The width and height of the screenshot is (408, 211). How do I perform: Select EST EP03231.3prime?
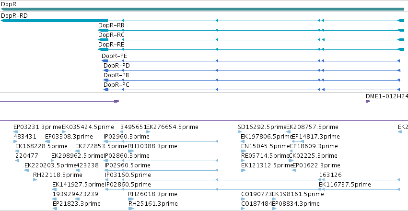coord(37,127)
